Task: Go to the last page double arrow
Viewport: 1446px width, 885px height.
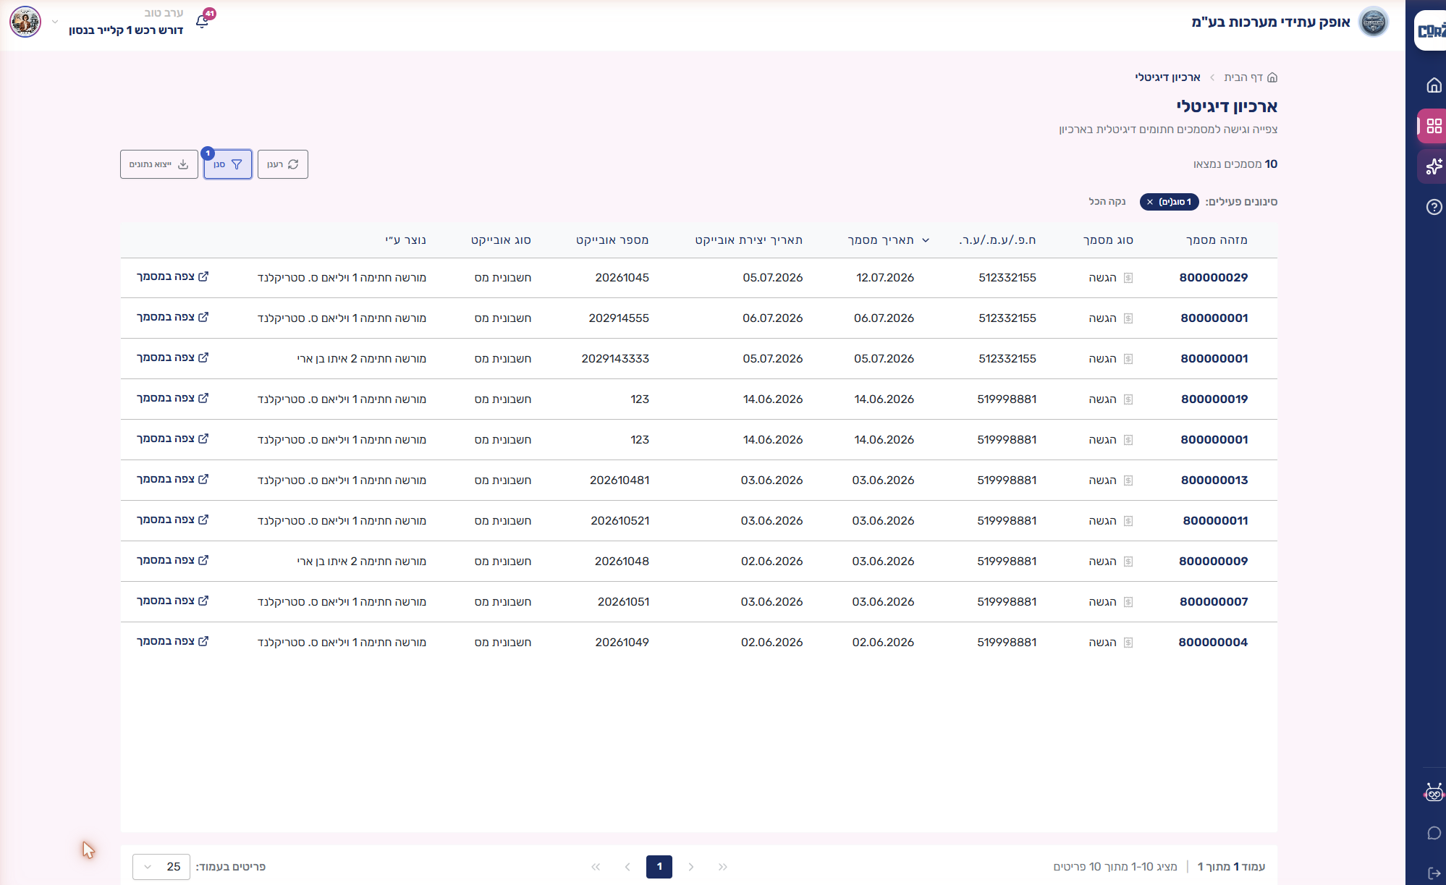Action: [596, 867]
